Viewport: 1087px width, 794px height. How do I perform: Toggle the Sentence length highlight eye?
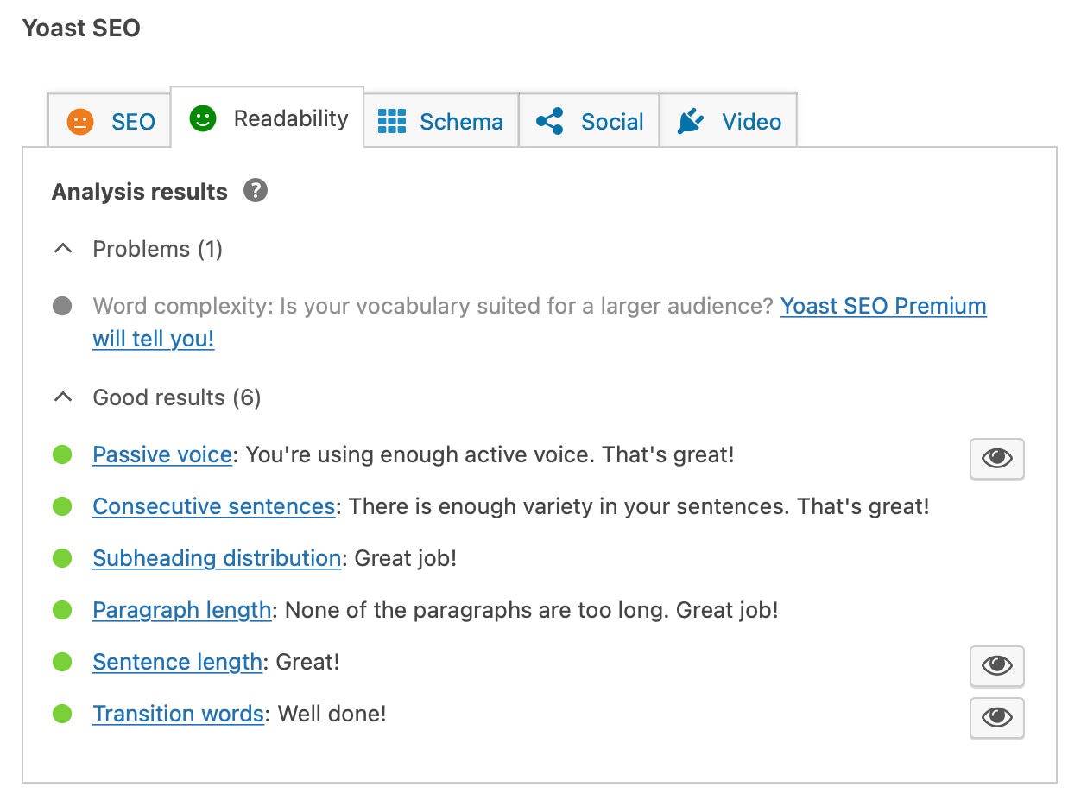coord(996,665)
